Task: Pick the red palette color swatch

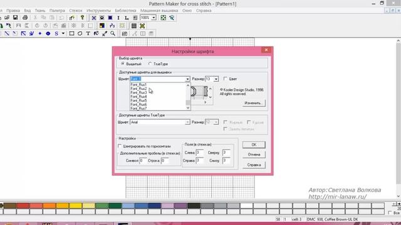Action: (x=23, y=206)
